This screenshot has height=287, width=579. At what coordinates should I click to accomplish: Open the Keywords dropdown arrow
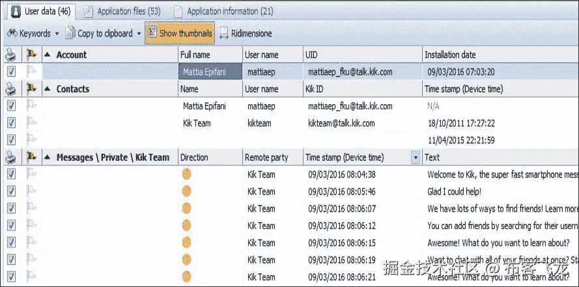pyautogui.click(x=57, y=34)
